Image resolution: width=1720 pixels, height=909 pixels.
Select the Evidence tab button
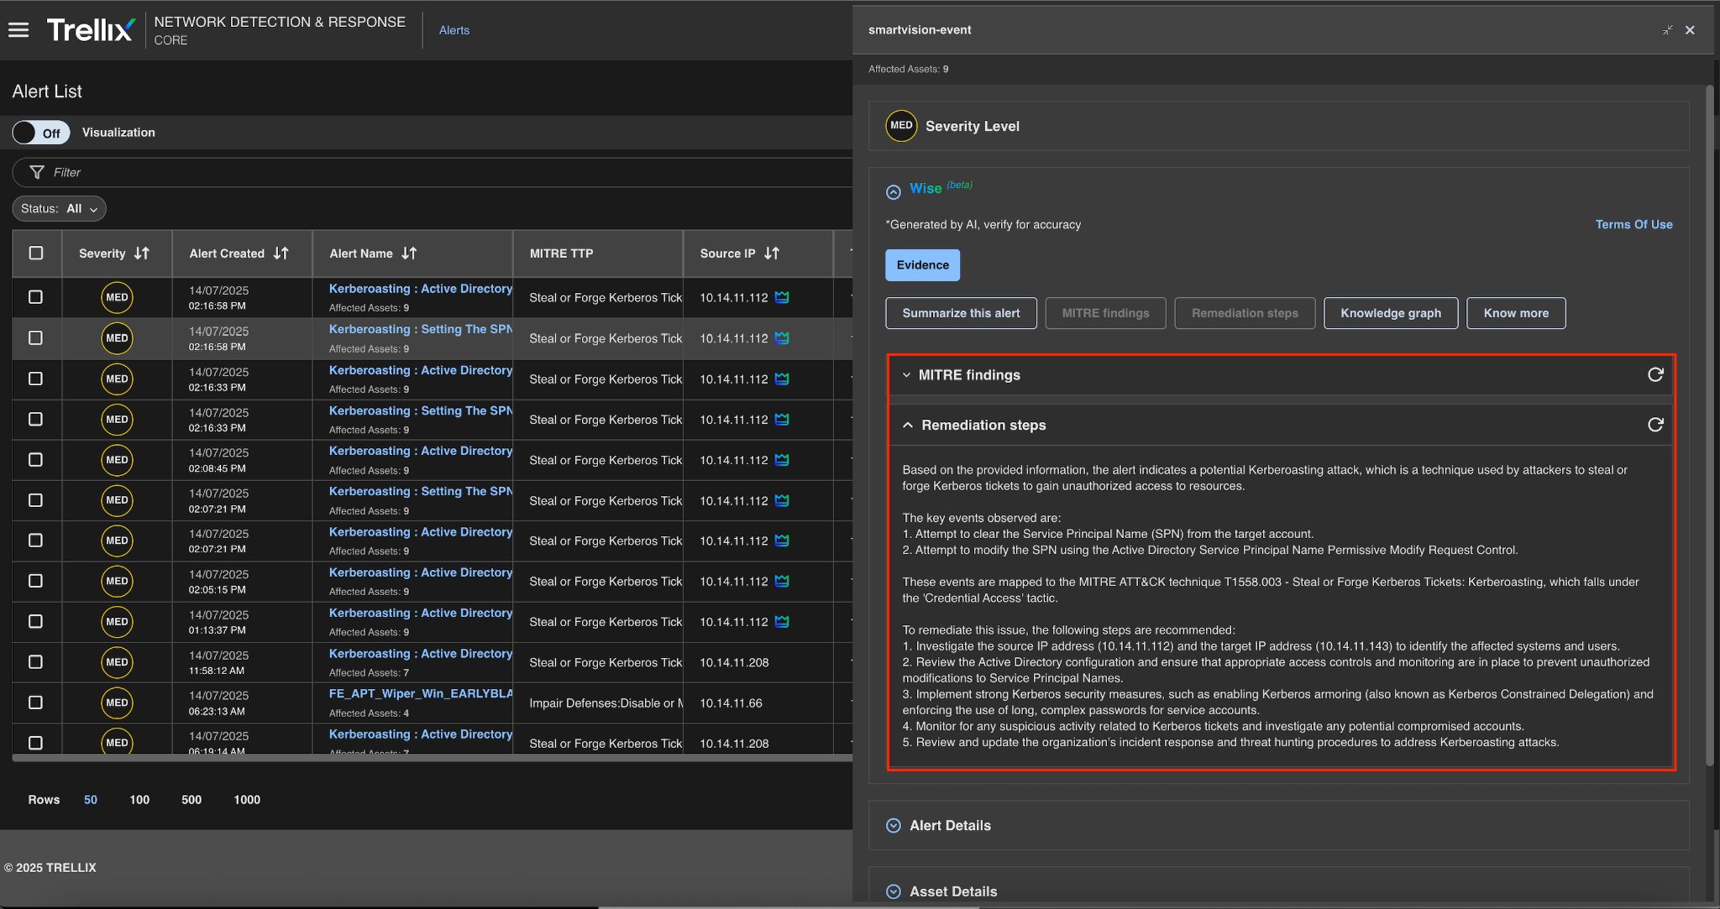pos(922,265)
